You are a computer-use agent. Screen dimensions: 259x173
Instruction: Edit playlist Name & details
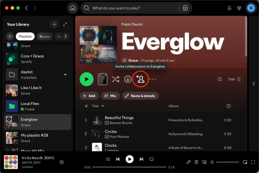click(140, 96)
